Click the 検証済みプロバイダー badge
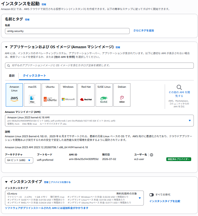 tap(179, 159)
